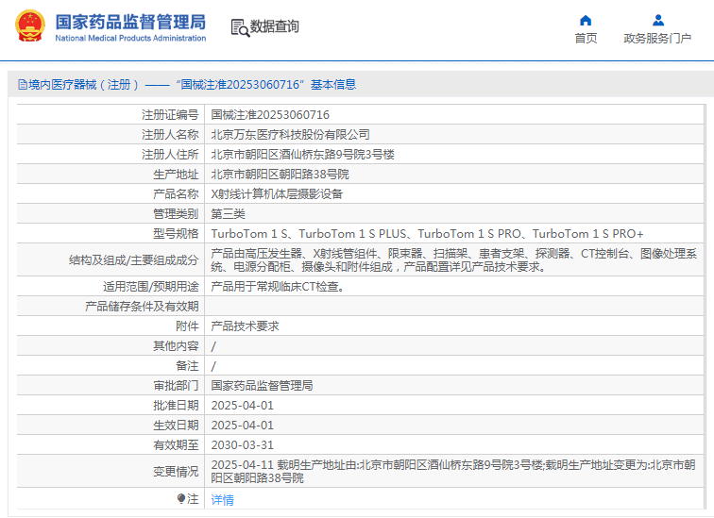Click the 变更情况 row label
This screenshot has width=714, height=518.
pyautogui.click(x=176, y=472)
